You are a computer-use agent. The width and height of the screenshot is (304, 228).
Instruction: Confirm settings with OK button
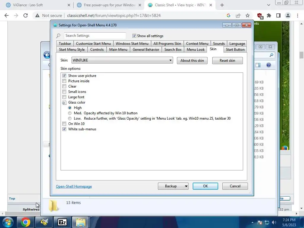pos(205,186)
